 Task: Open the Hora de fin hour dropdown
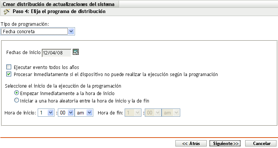click(133, 113)
